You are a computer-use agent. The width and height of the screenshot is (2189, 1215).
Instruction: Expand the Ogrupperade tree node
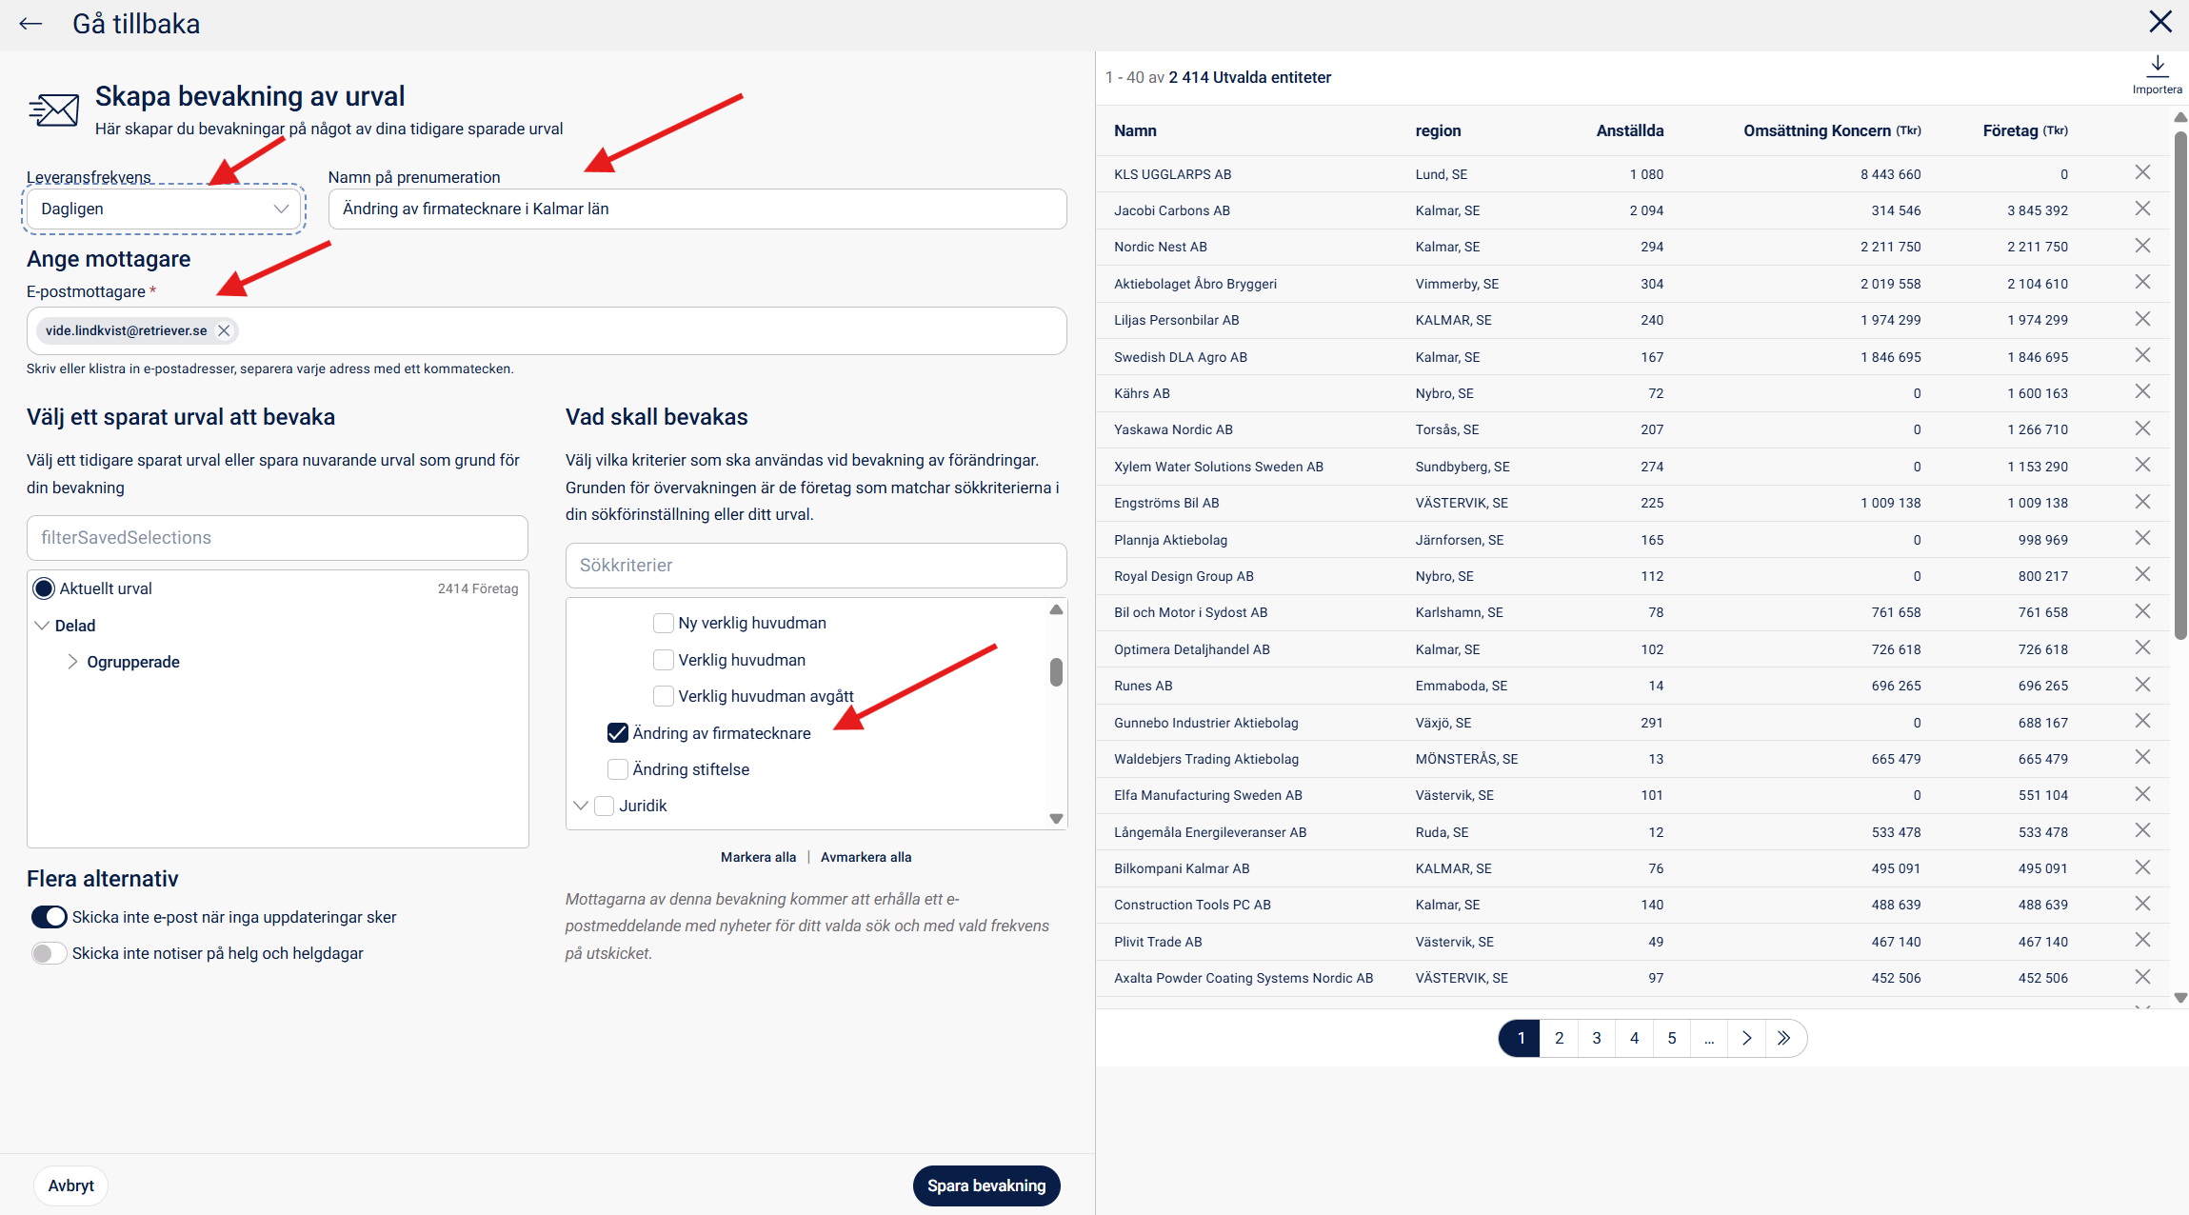point(72,662)
